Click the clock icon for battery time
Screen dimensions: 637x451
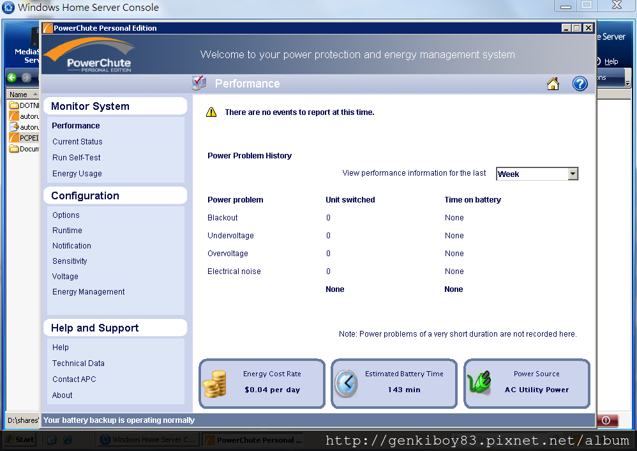pos(346,383)
